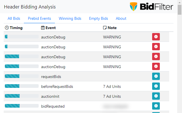Open the Empty Bids tab
The width and height of the screenshot is (182, 113).
(x=98, y=18)
